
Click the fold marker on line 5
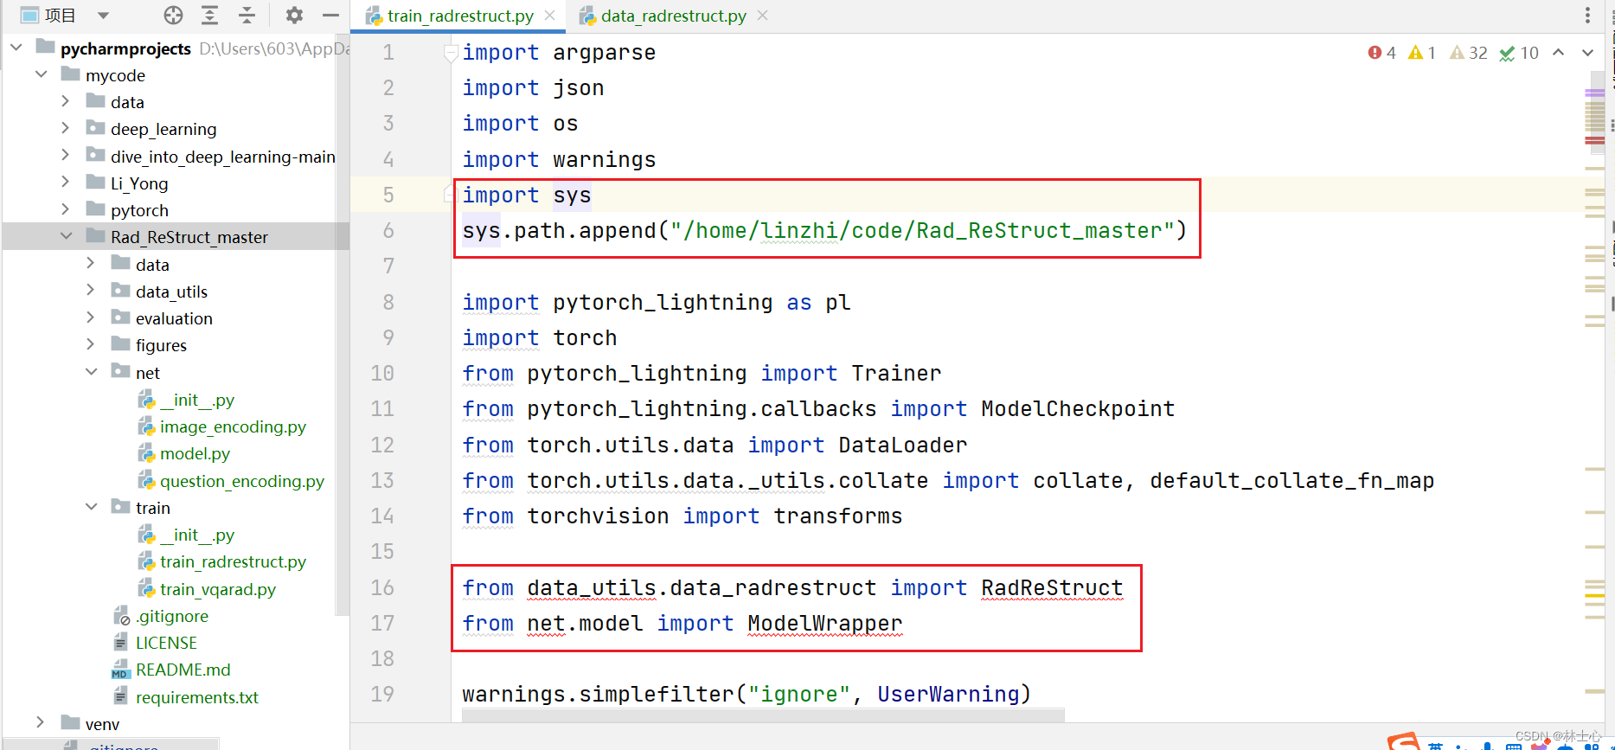tap(449, 194)
